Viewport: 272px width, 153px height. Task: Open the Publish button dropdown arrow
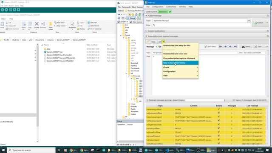click(267, 23)
